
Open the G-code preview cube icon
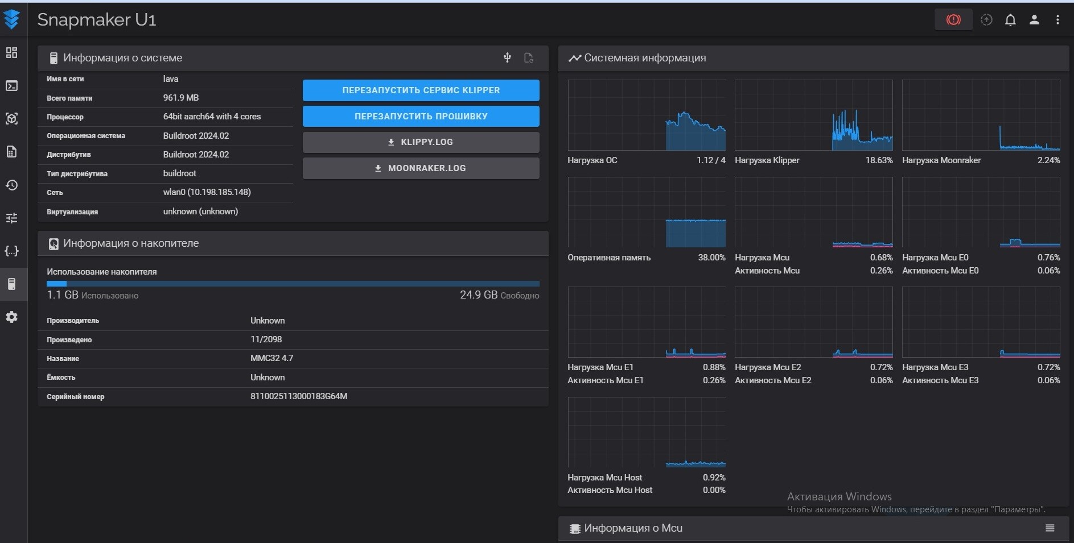(11, 119)
